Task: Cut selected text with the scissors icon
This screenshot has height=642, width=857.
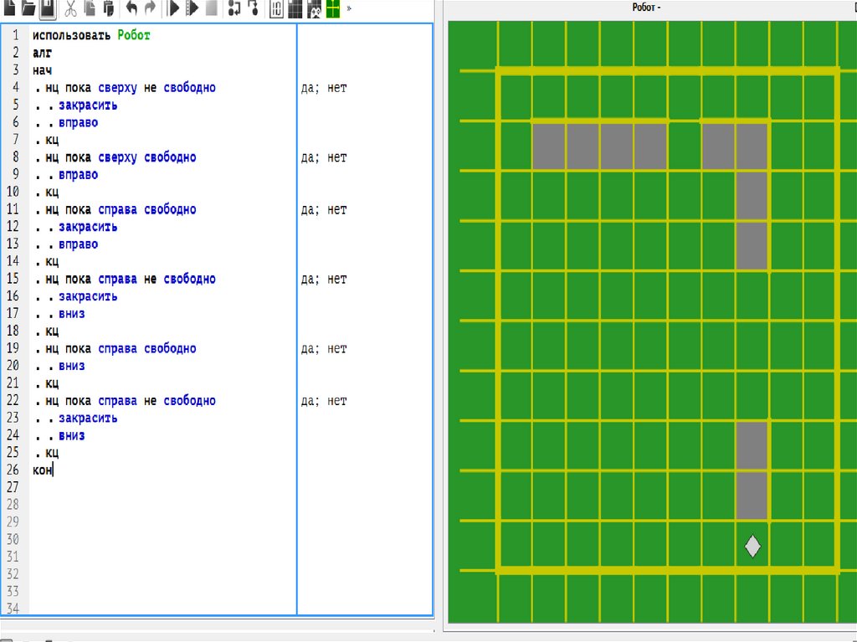Action: pos(70,8)
